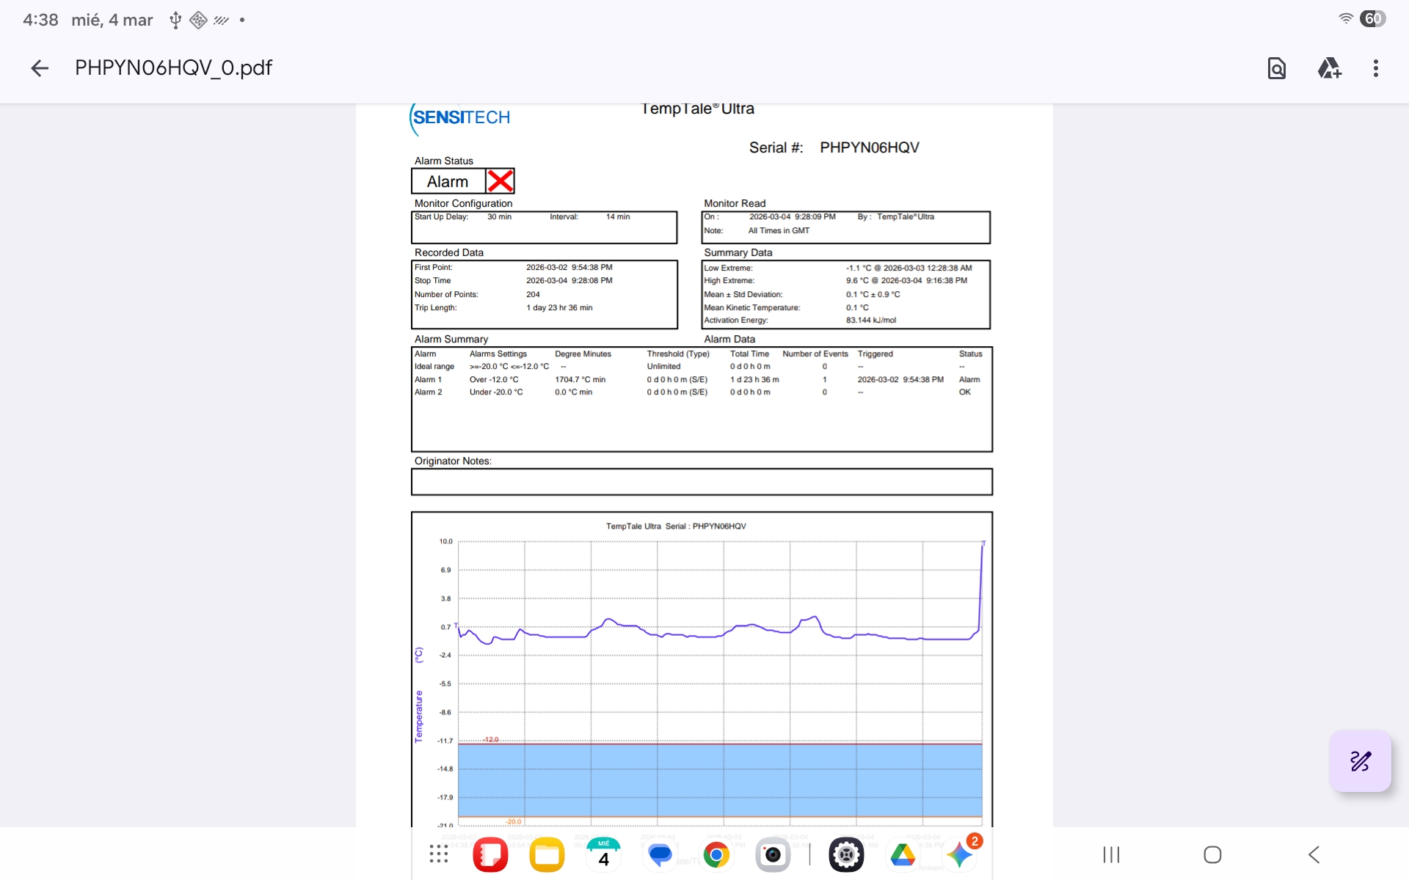The width and height of the screenshot is (1409, 880).
Task: Open Chrome browser from the taskbar
Action: pyautogui.click(x=716, y=854)
